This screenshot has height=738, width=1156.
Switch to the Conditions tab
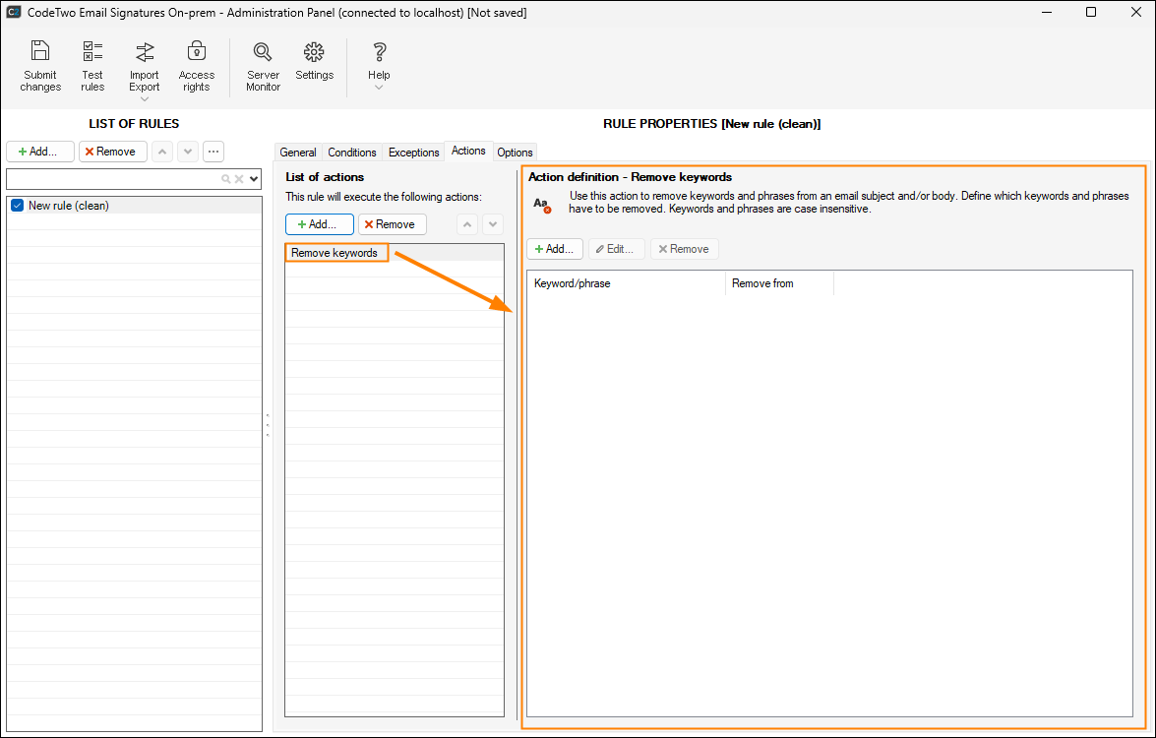352,153
